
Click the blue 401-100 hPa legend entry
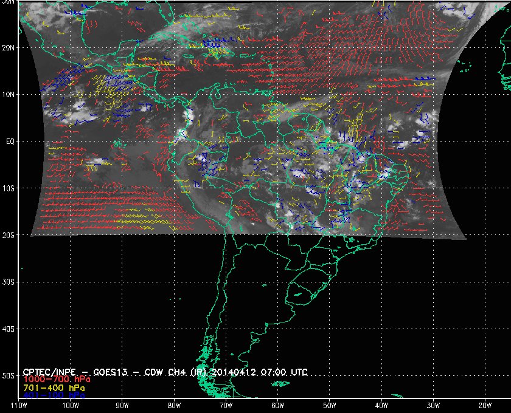click(x=54, y=396)
